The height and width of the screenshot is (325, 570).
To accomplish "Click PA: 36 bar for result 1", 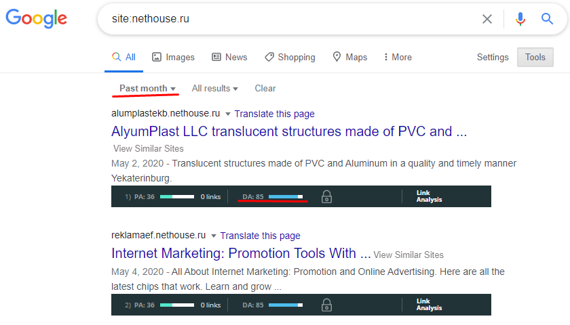I will (x=164, y=196).
